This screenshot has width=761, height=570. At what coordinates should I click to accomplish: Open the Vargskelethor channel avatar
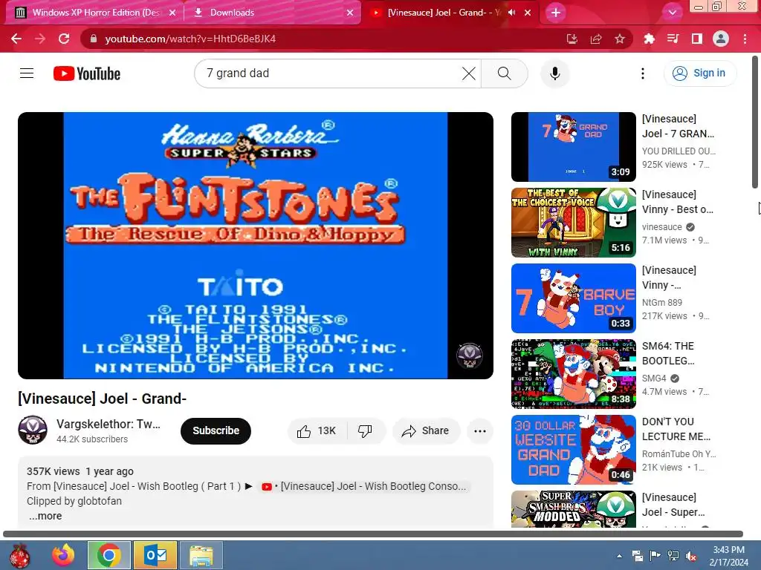(x=33, y=430)
